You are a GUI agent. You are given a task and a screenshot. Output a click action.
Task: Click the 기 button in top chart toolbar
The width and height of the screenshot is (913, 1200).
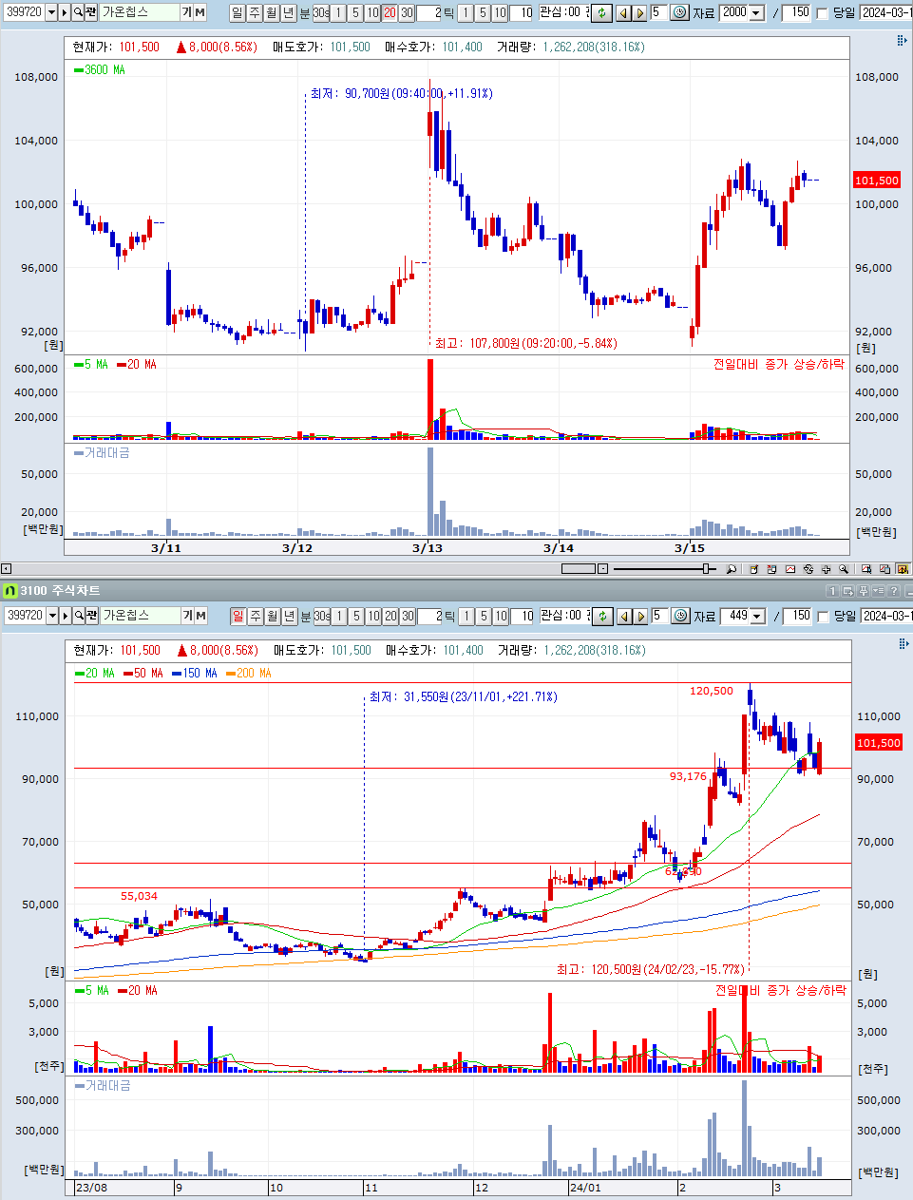coord(187,12)
